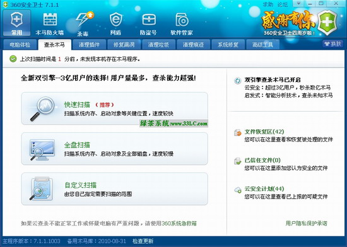The height and width of the screenshot is (247, 347).
Task: Click the 全盘扫描 monitor icon
Action: point(42,149)
